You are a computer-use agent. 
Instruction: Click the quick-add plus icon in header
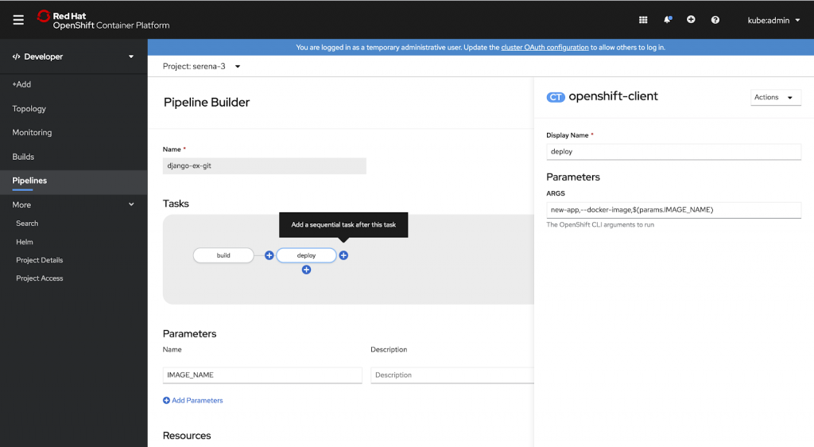point(691,20)
